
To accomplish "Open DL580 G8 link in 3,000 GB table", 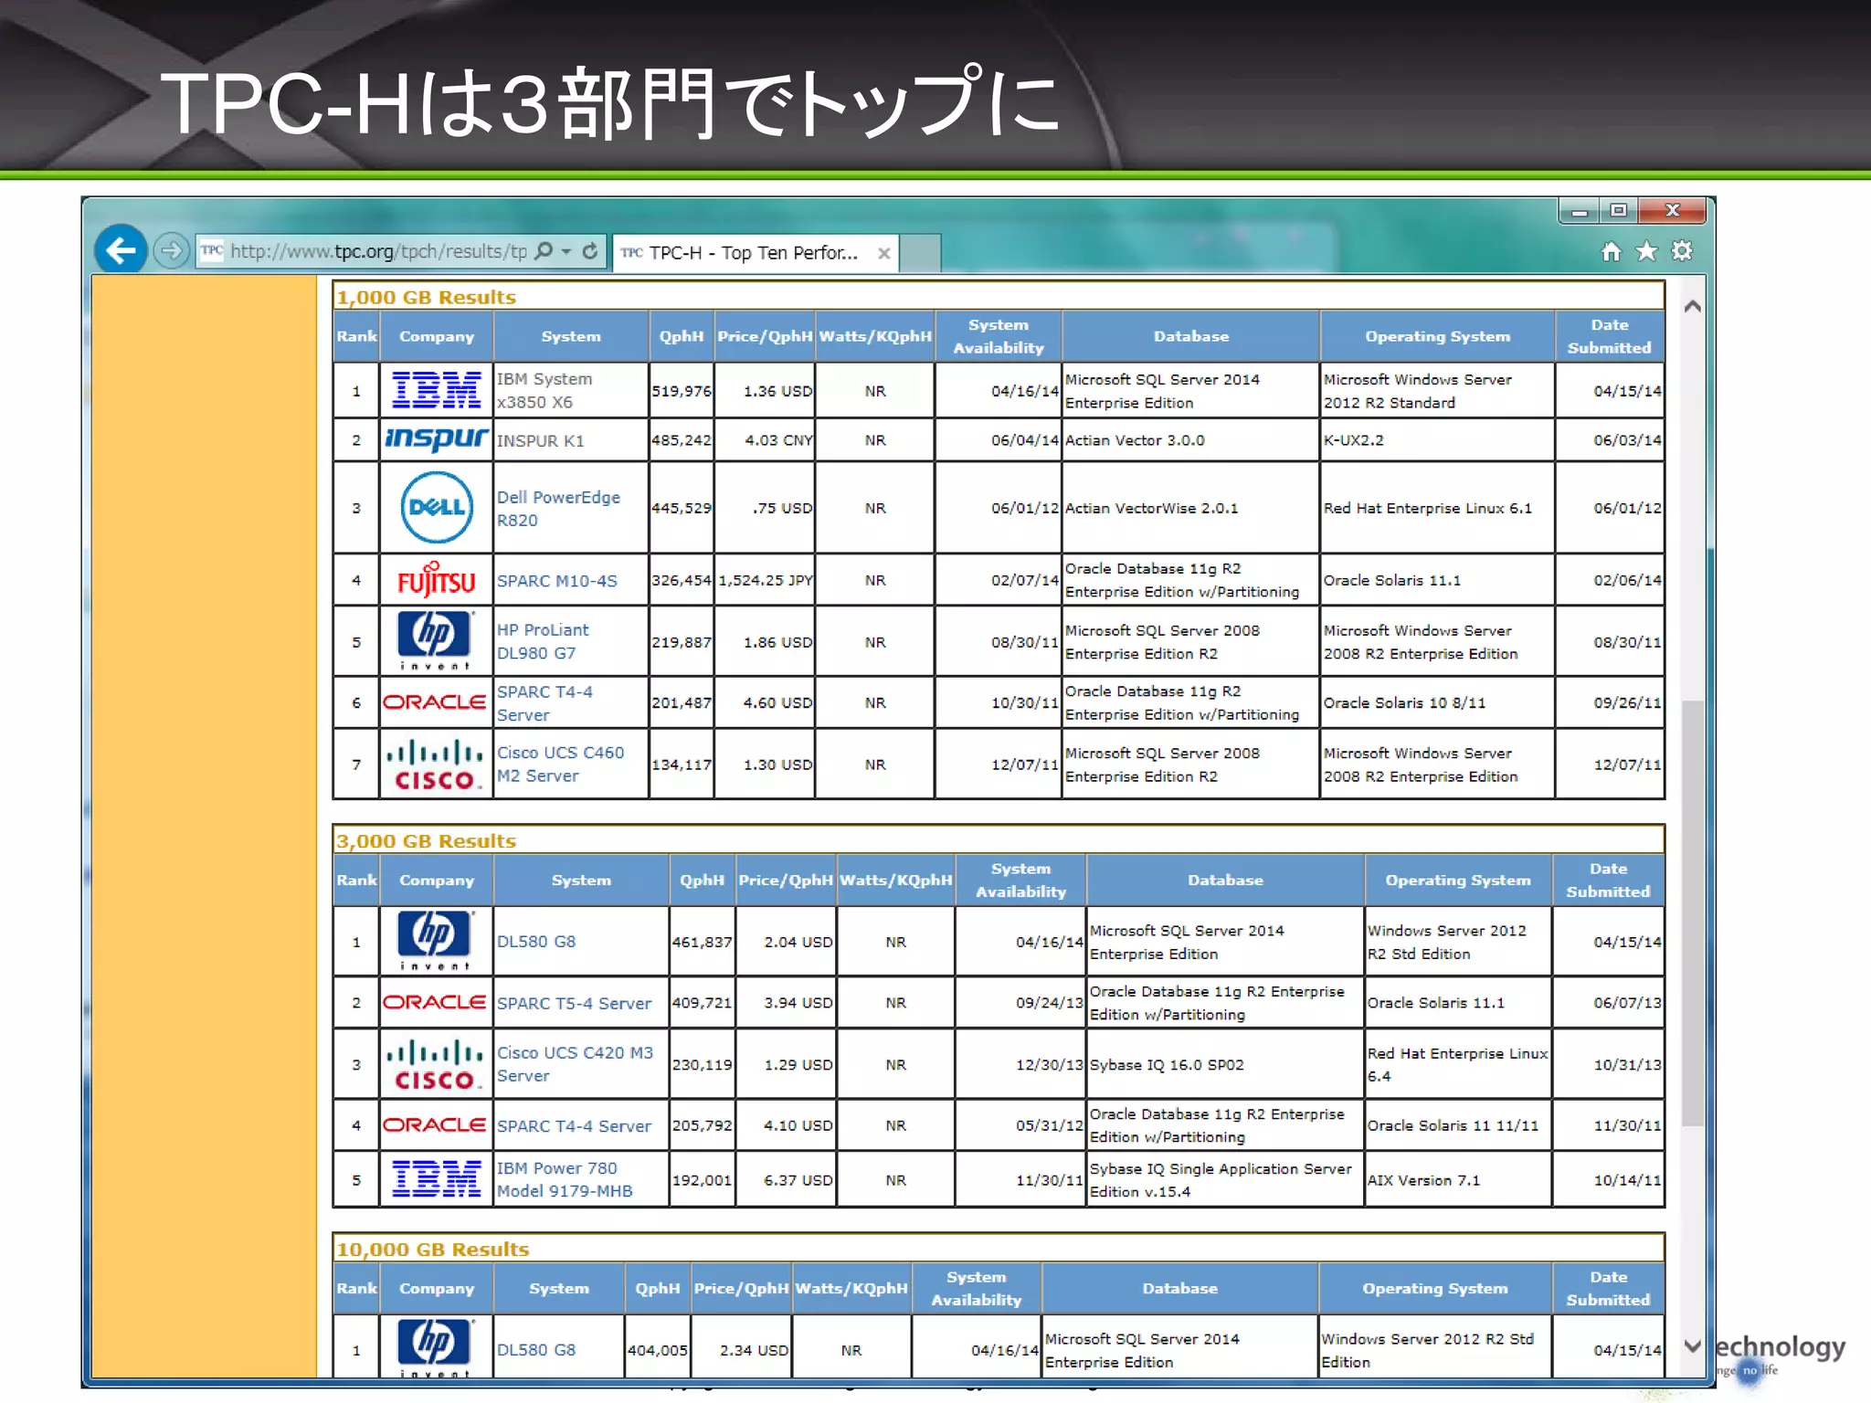I will point(536,942).
